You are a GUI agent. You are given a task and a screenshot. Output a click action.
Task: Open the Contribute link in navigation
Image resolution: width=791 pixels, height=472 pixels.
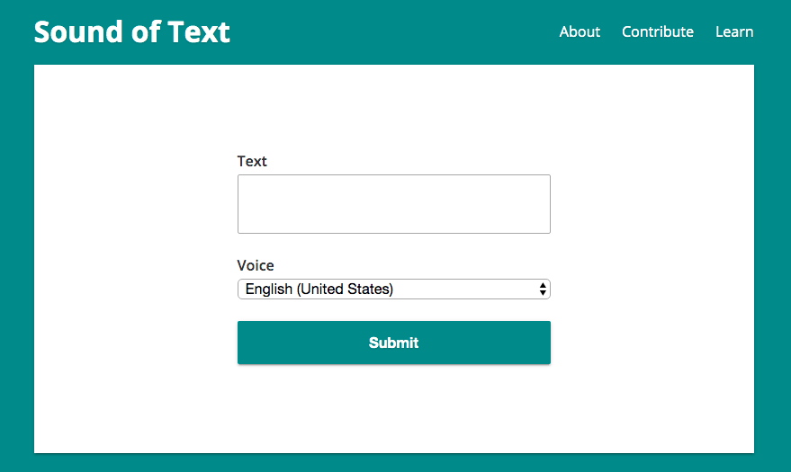(x=657, y=31)
